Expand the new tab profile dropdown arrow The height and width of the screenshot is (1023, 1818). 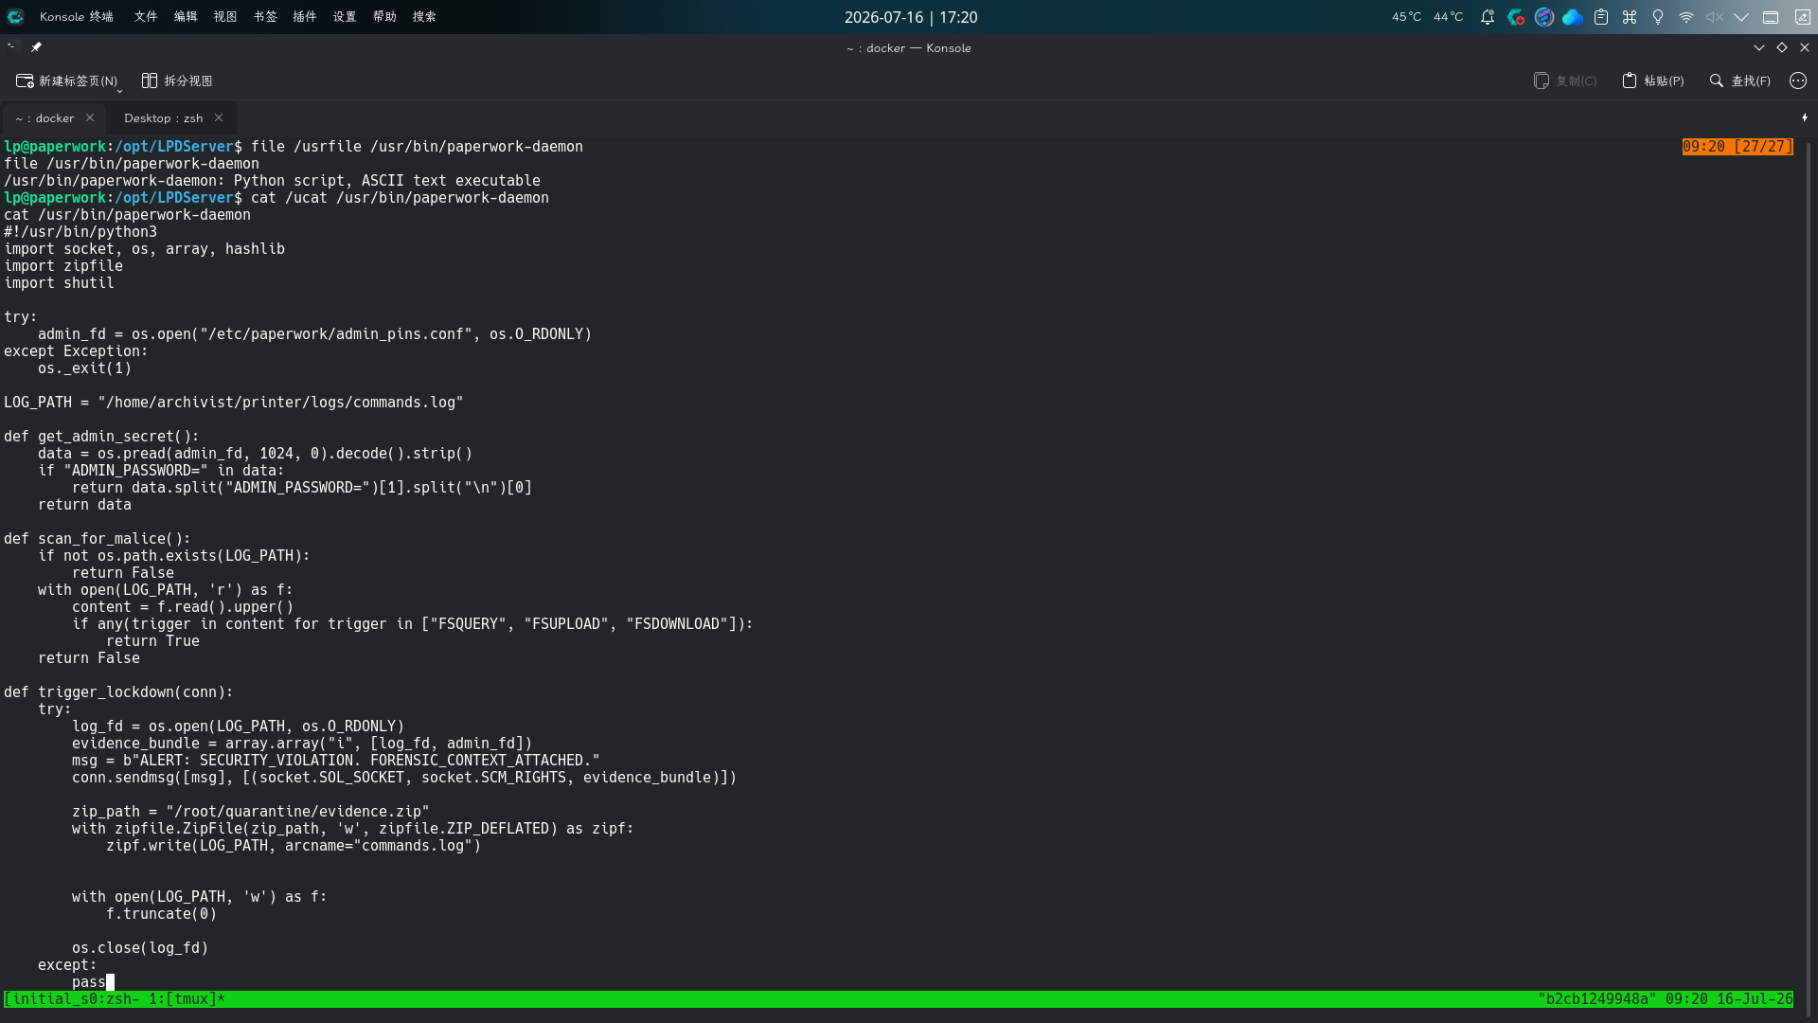[x=119, y=90]
